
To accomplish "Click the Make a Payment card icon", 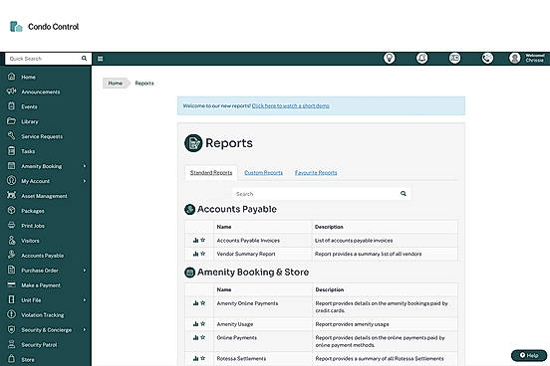I will point(12,284).
